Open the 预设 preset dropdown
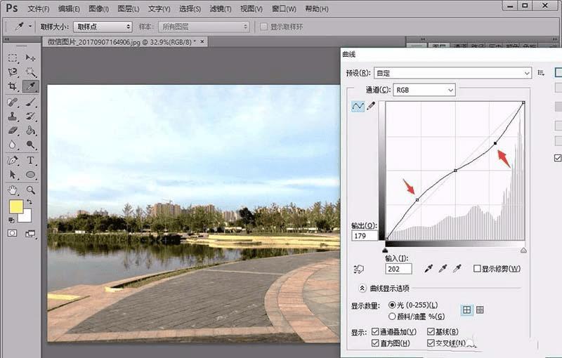The width and height of the screenshot is (562, 358). [x=454, y=72]
